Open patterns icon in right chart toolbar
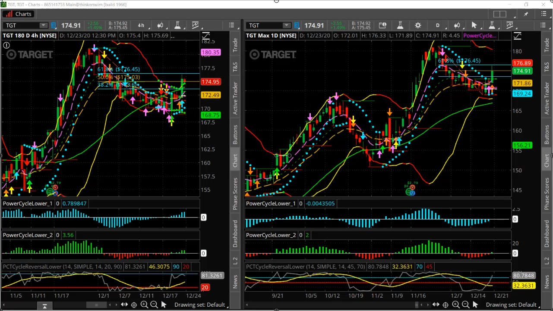This screenshot has height=311, width=553. [510, 25]
